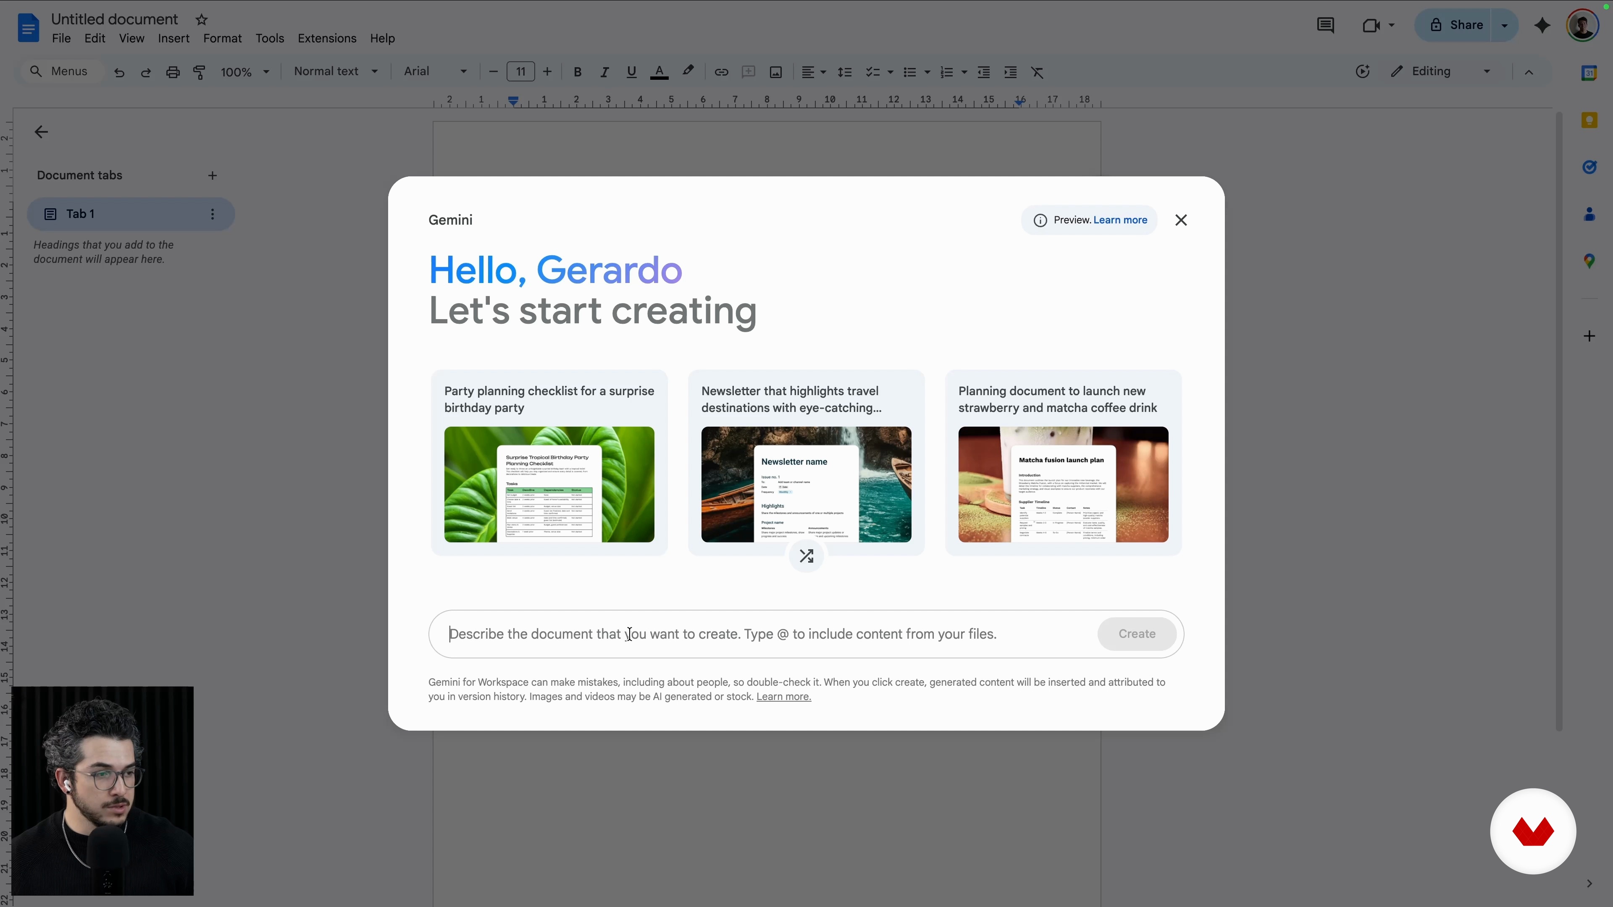Viewport: 1613px width, 907px height.
Task: Increase font size with plus button
Action: point(547,72)
